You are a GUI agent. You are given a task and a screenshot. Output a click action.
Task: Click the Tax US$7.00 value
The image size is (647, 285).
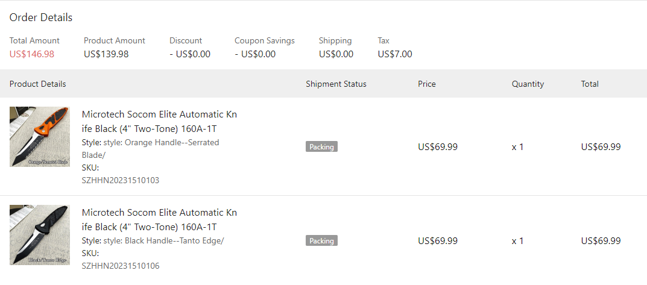395,54
